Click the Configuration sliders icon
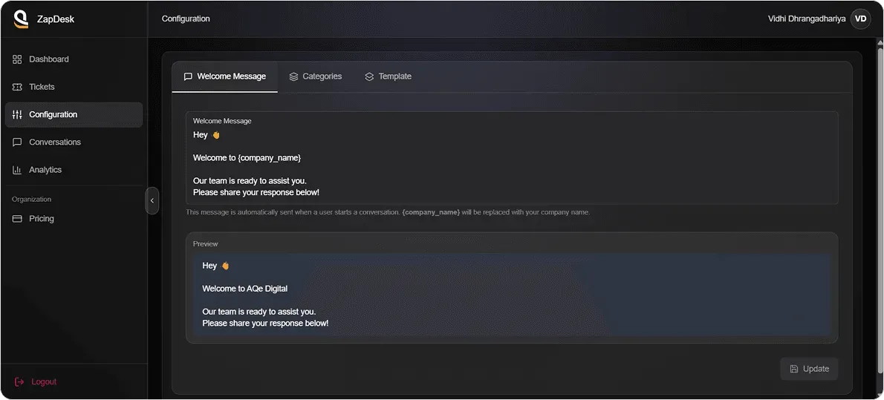Screen dimensions: 884x400 17,114
